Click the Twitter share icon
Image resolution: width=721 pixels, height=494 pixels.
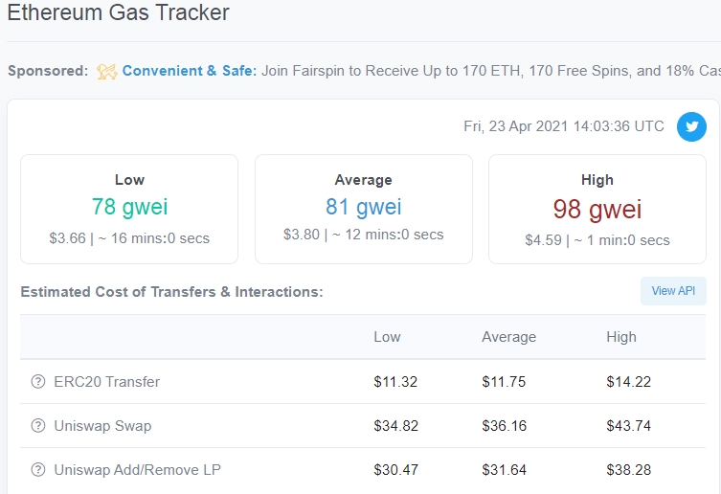tap(691, 126)
